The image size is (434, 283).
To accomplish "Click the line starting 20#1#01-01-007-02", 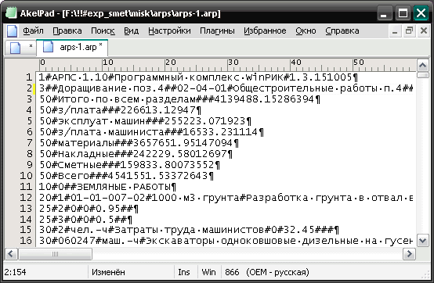I will point(226,198).
